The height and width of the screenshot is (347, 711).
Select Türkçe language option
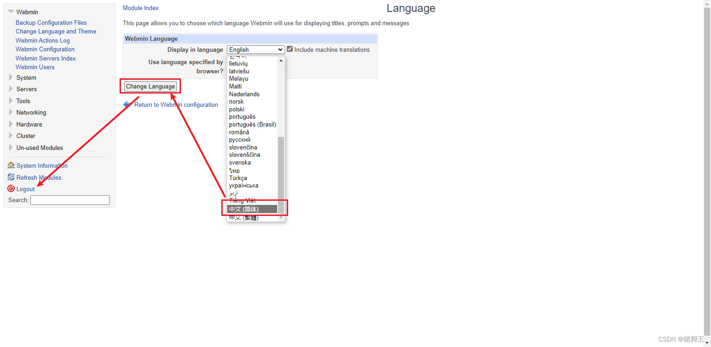252,178
